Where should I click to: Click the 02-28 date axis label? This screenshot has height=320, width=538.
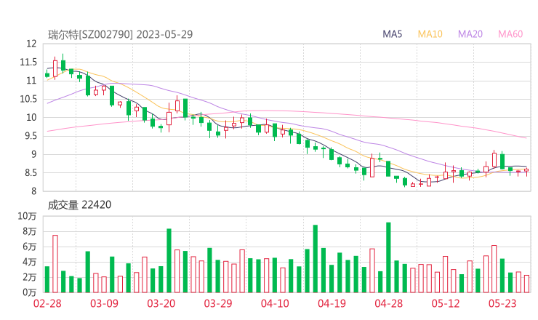(47, 303)
